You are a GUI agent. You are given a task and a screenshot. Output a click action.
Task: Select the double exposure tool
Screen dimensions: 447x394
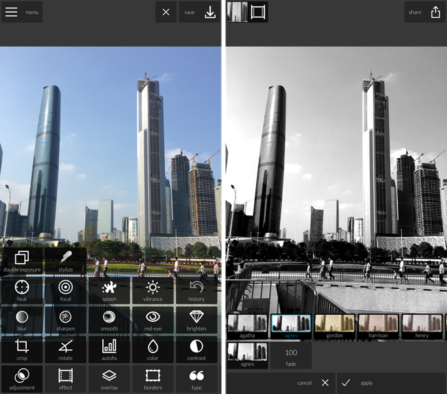pos(22,261)
